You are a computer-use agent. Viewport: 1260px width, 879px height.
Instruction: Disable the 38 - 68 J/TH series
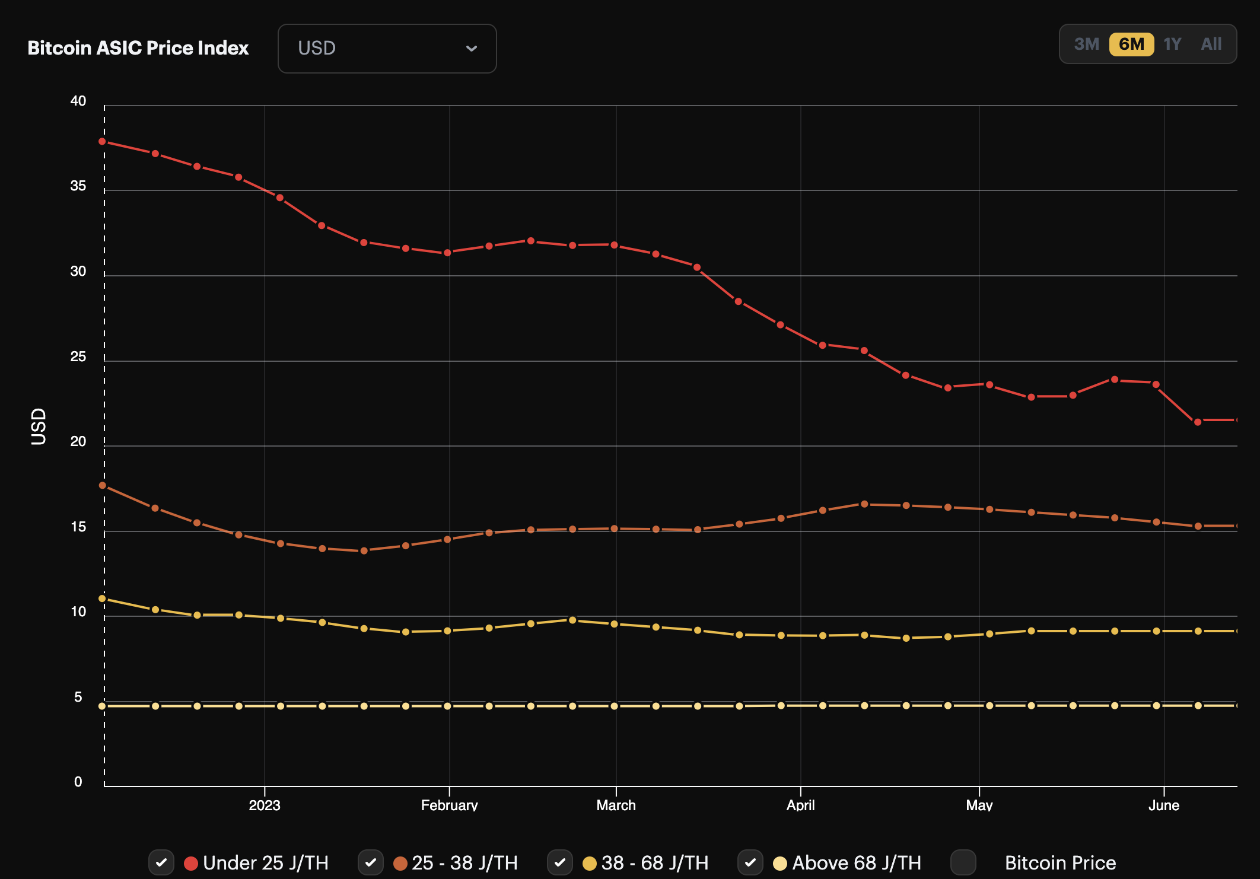(560, 864)
